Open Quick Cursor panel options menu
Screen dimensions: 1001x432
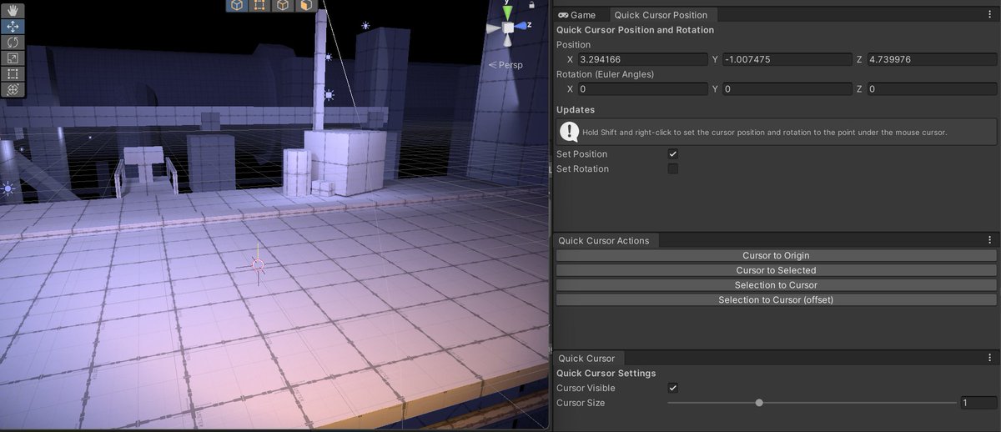989,359
